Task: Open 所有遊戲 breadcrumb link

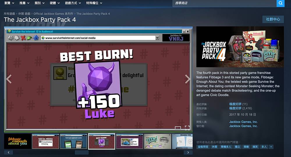Action: [9, 14]
